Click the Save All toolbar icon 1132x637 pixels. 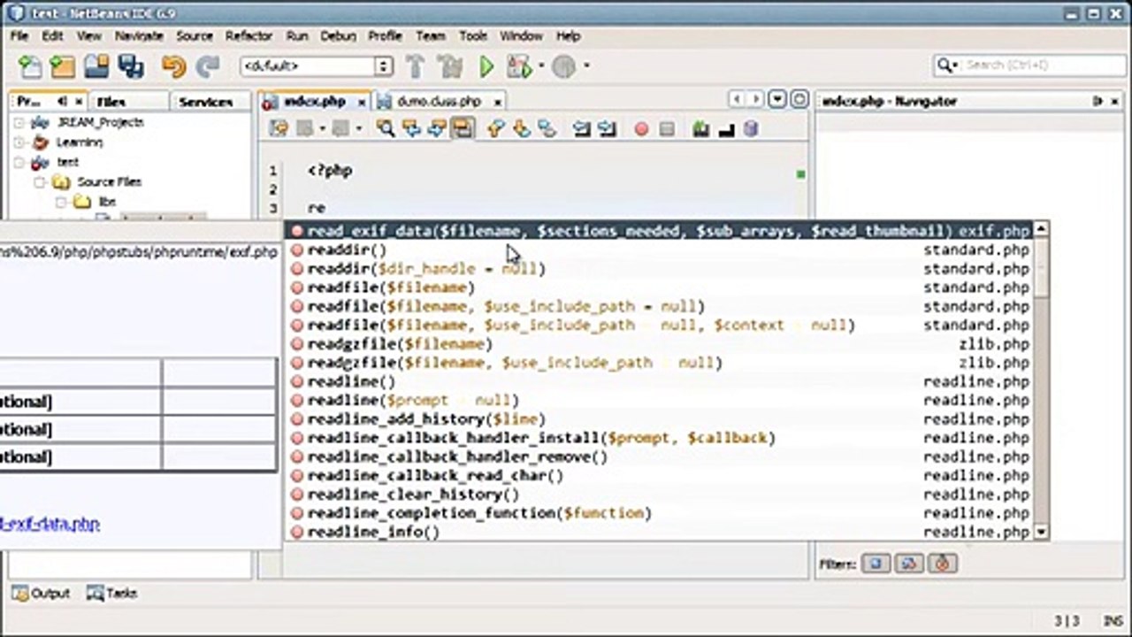point(131,66)
